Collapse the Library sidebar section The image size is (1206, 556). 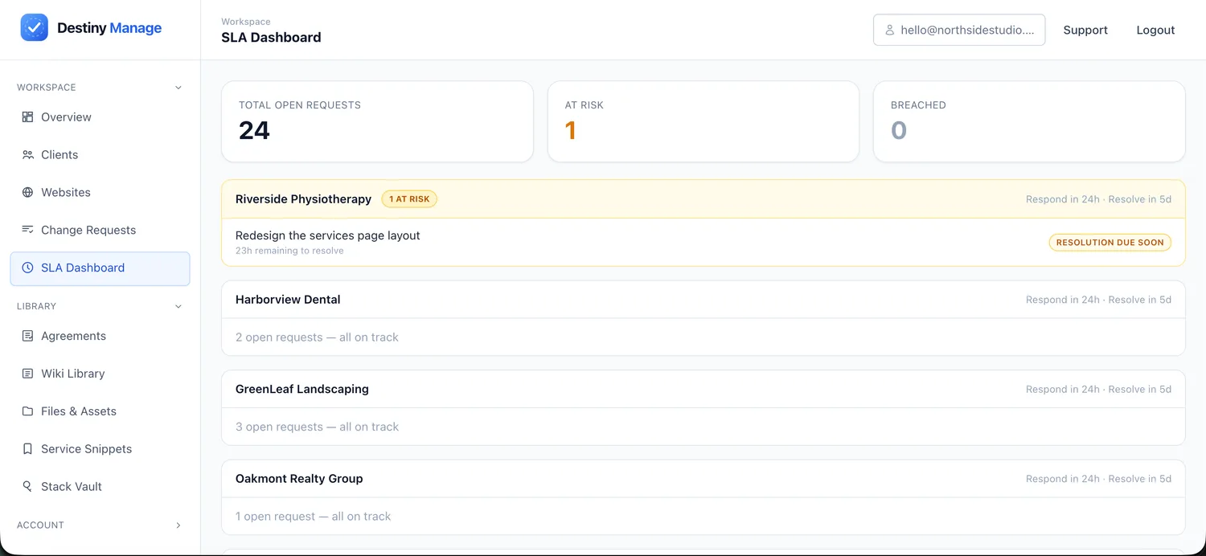point(178,306)
